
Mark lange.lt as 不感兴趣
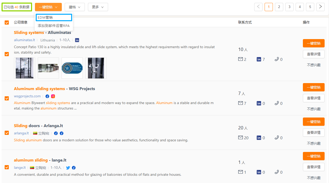(x=314, y=178)
